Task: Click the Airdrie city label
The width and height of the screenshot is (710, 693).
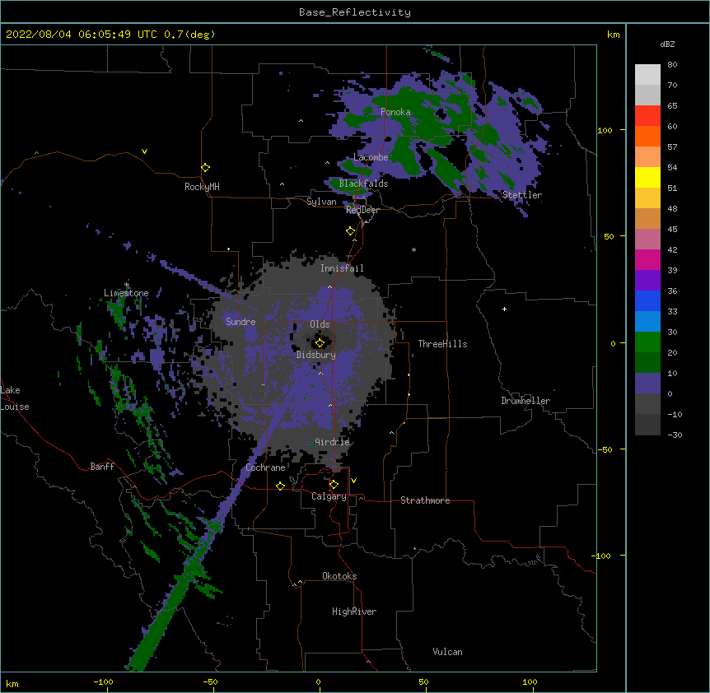Action: pos(332,442)
